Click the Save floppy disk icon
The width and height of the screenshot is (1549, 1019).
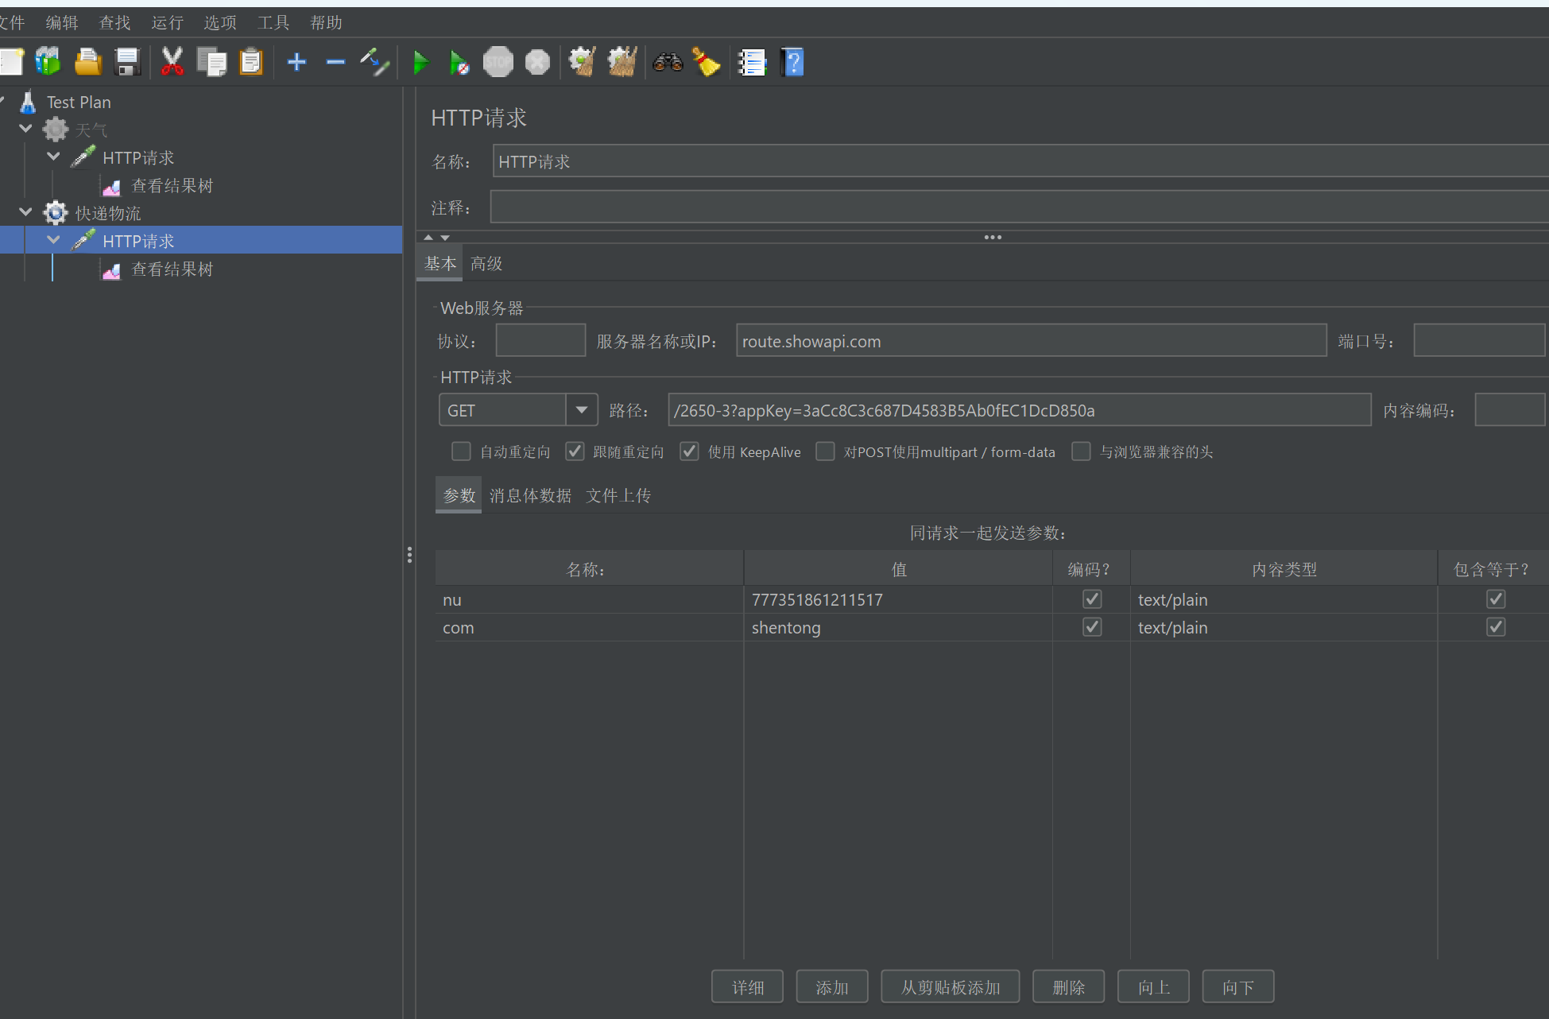tap(127, 62)
